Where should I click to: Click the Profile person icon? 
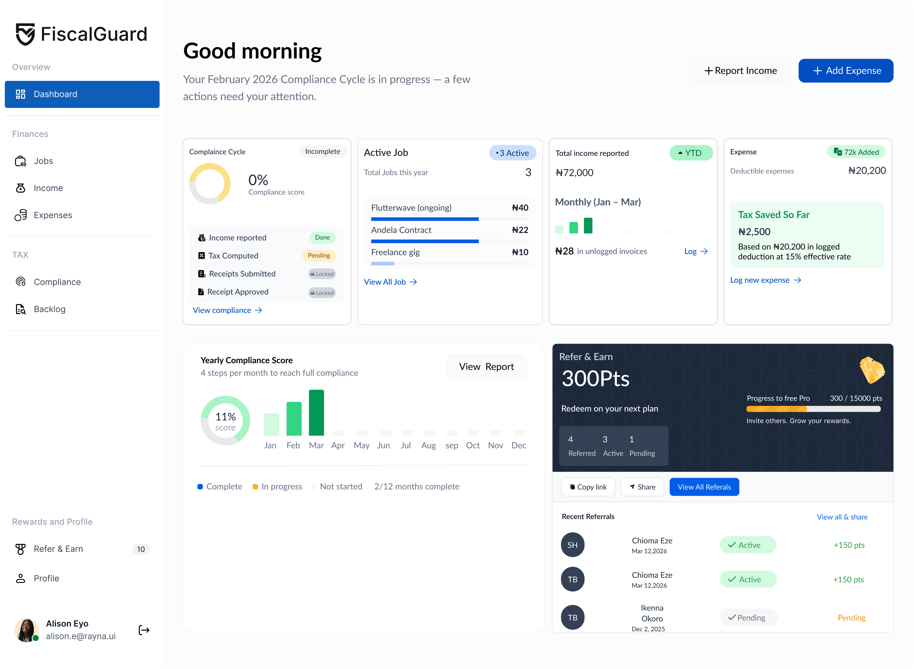[x=20, y=578]
